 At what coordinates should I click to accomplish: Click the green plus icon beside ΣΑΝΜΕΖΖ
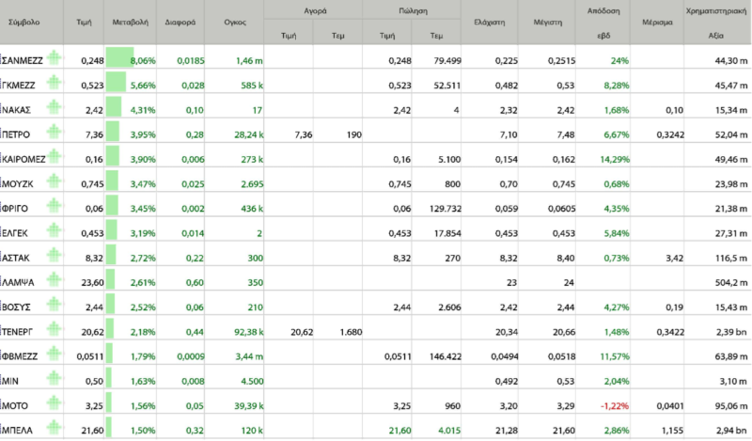55,59
